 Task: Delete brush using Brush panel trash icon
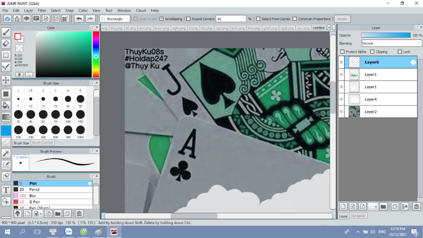coord(79,214)
